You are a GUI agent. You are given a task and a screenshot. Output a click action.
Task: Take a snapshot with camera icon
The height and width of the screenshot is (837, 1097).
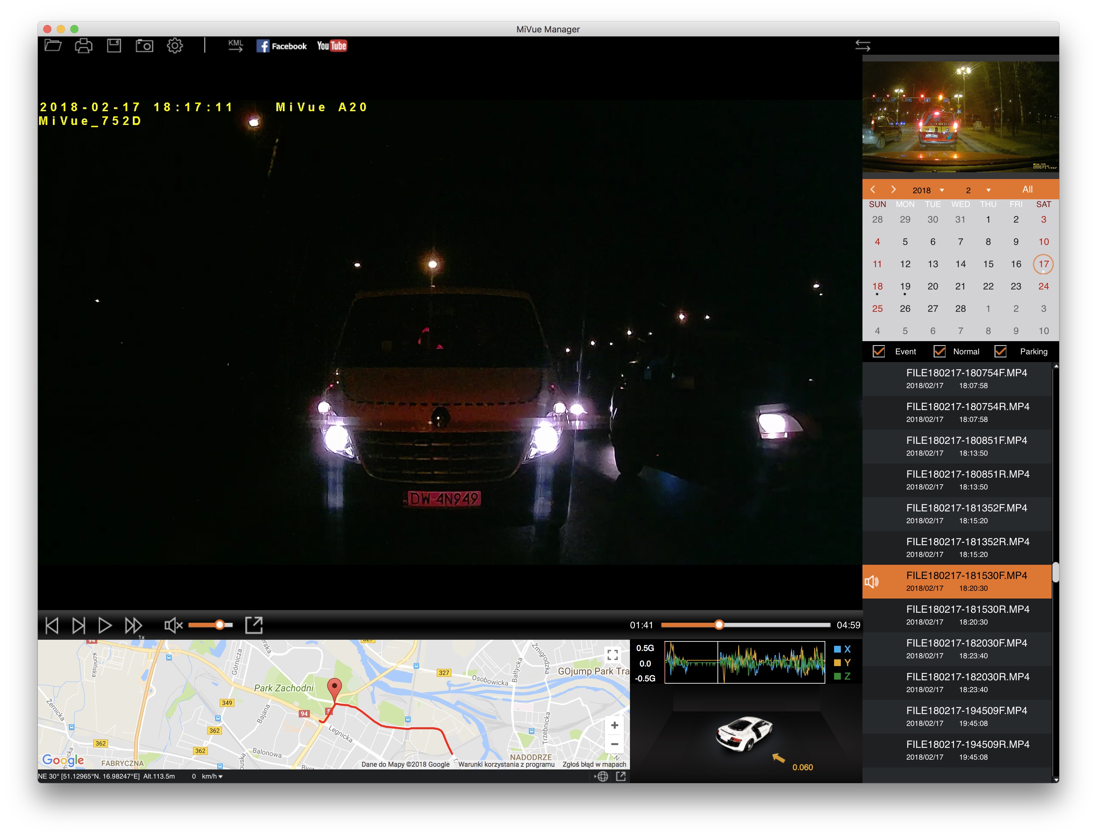pyautogui.click(x=145, y=46)
